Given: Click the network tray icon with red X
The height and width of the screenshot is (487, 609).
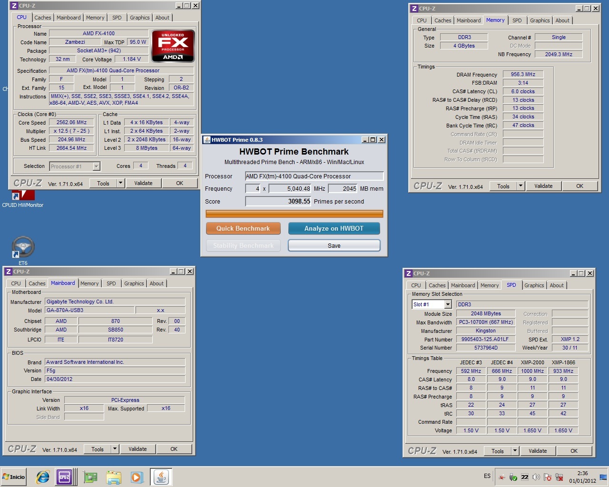Looking at the screenshot, I should click(x=559, y=477).
